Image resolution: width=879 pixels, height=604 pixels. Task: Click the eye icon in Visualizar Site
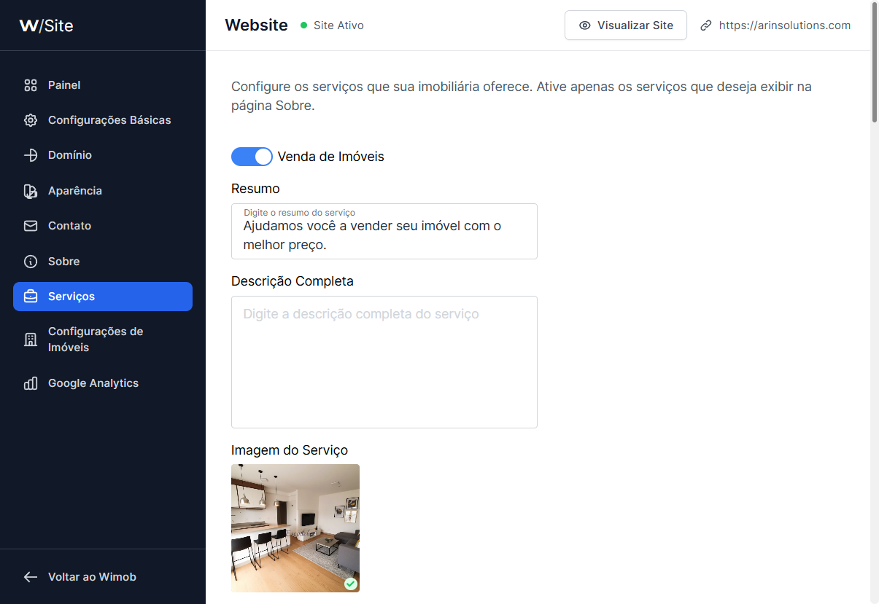coord(584,26)
